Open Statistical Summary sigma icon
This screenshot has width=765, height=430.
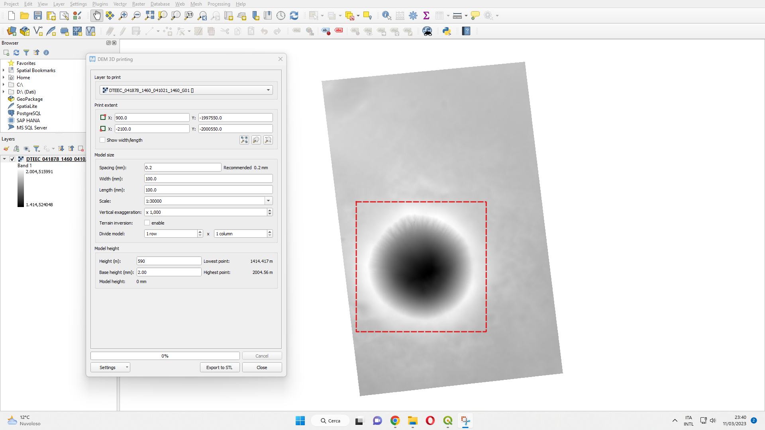[x=426, y=16]
